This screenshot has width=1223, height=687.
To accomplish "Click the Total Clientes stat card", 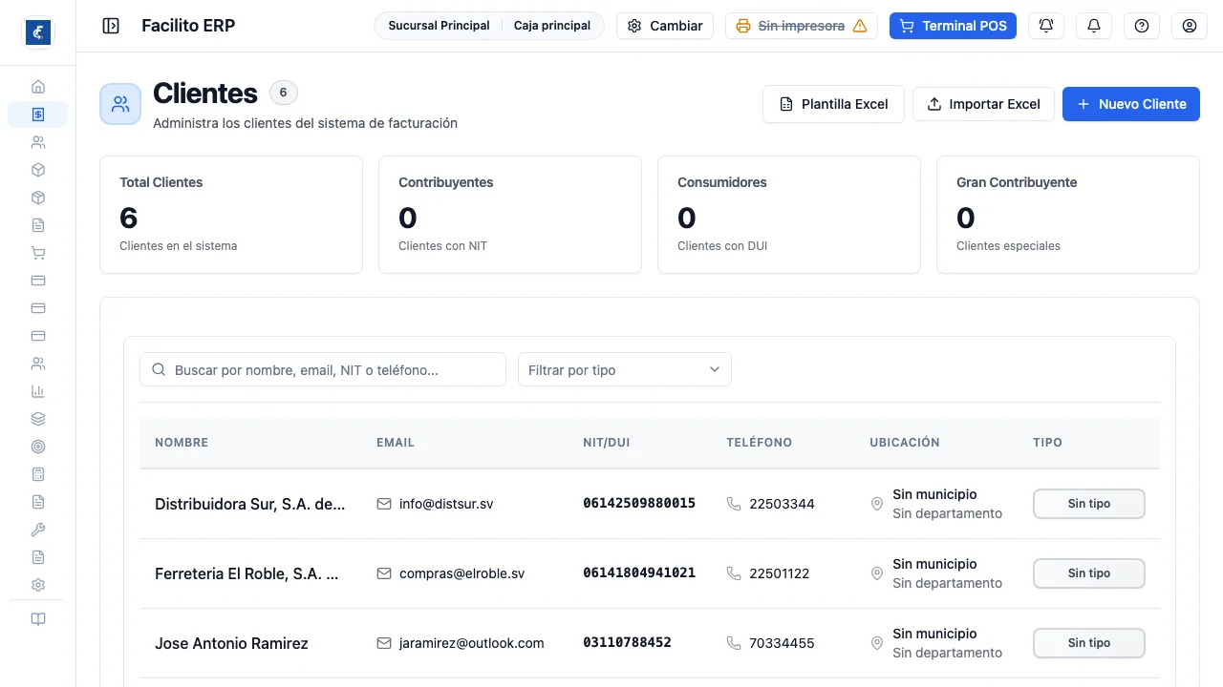I will point(231,215).
